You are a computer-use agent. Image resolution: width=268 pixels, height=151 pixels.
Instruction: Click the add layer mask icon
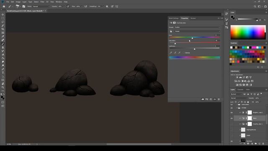point(248,143)
